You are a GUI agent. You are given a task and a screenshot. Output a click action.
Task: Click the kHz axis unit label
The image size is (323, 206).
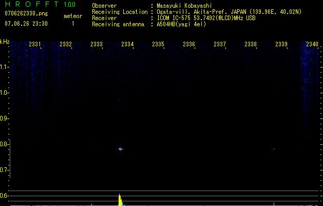coord(5,42)
